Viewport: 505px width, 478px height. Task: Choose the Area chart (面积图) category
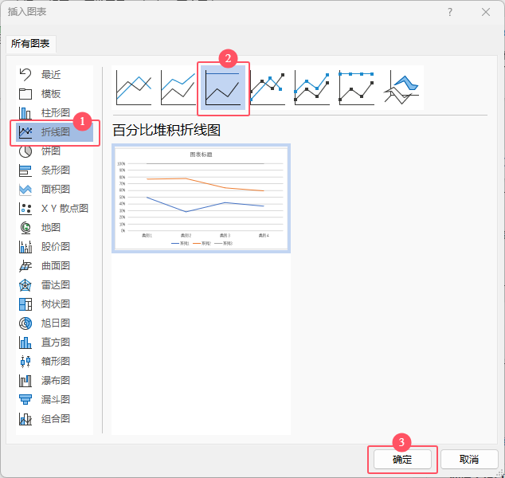[x=54, y=190]
